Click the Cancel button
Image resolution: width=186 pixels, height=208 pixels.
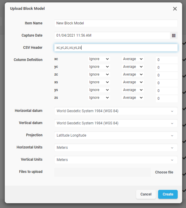146,194
